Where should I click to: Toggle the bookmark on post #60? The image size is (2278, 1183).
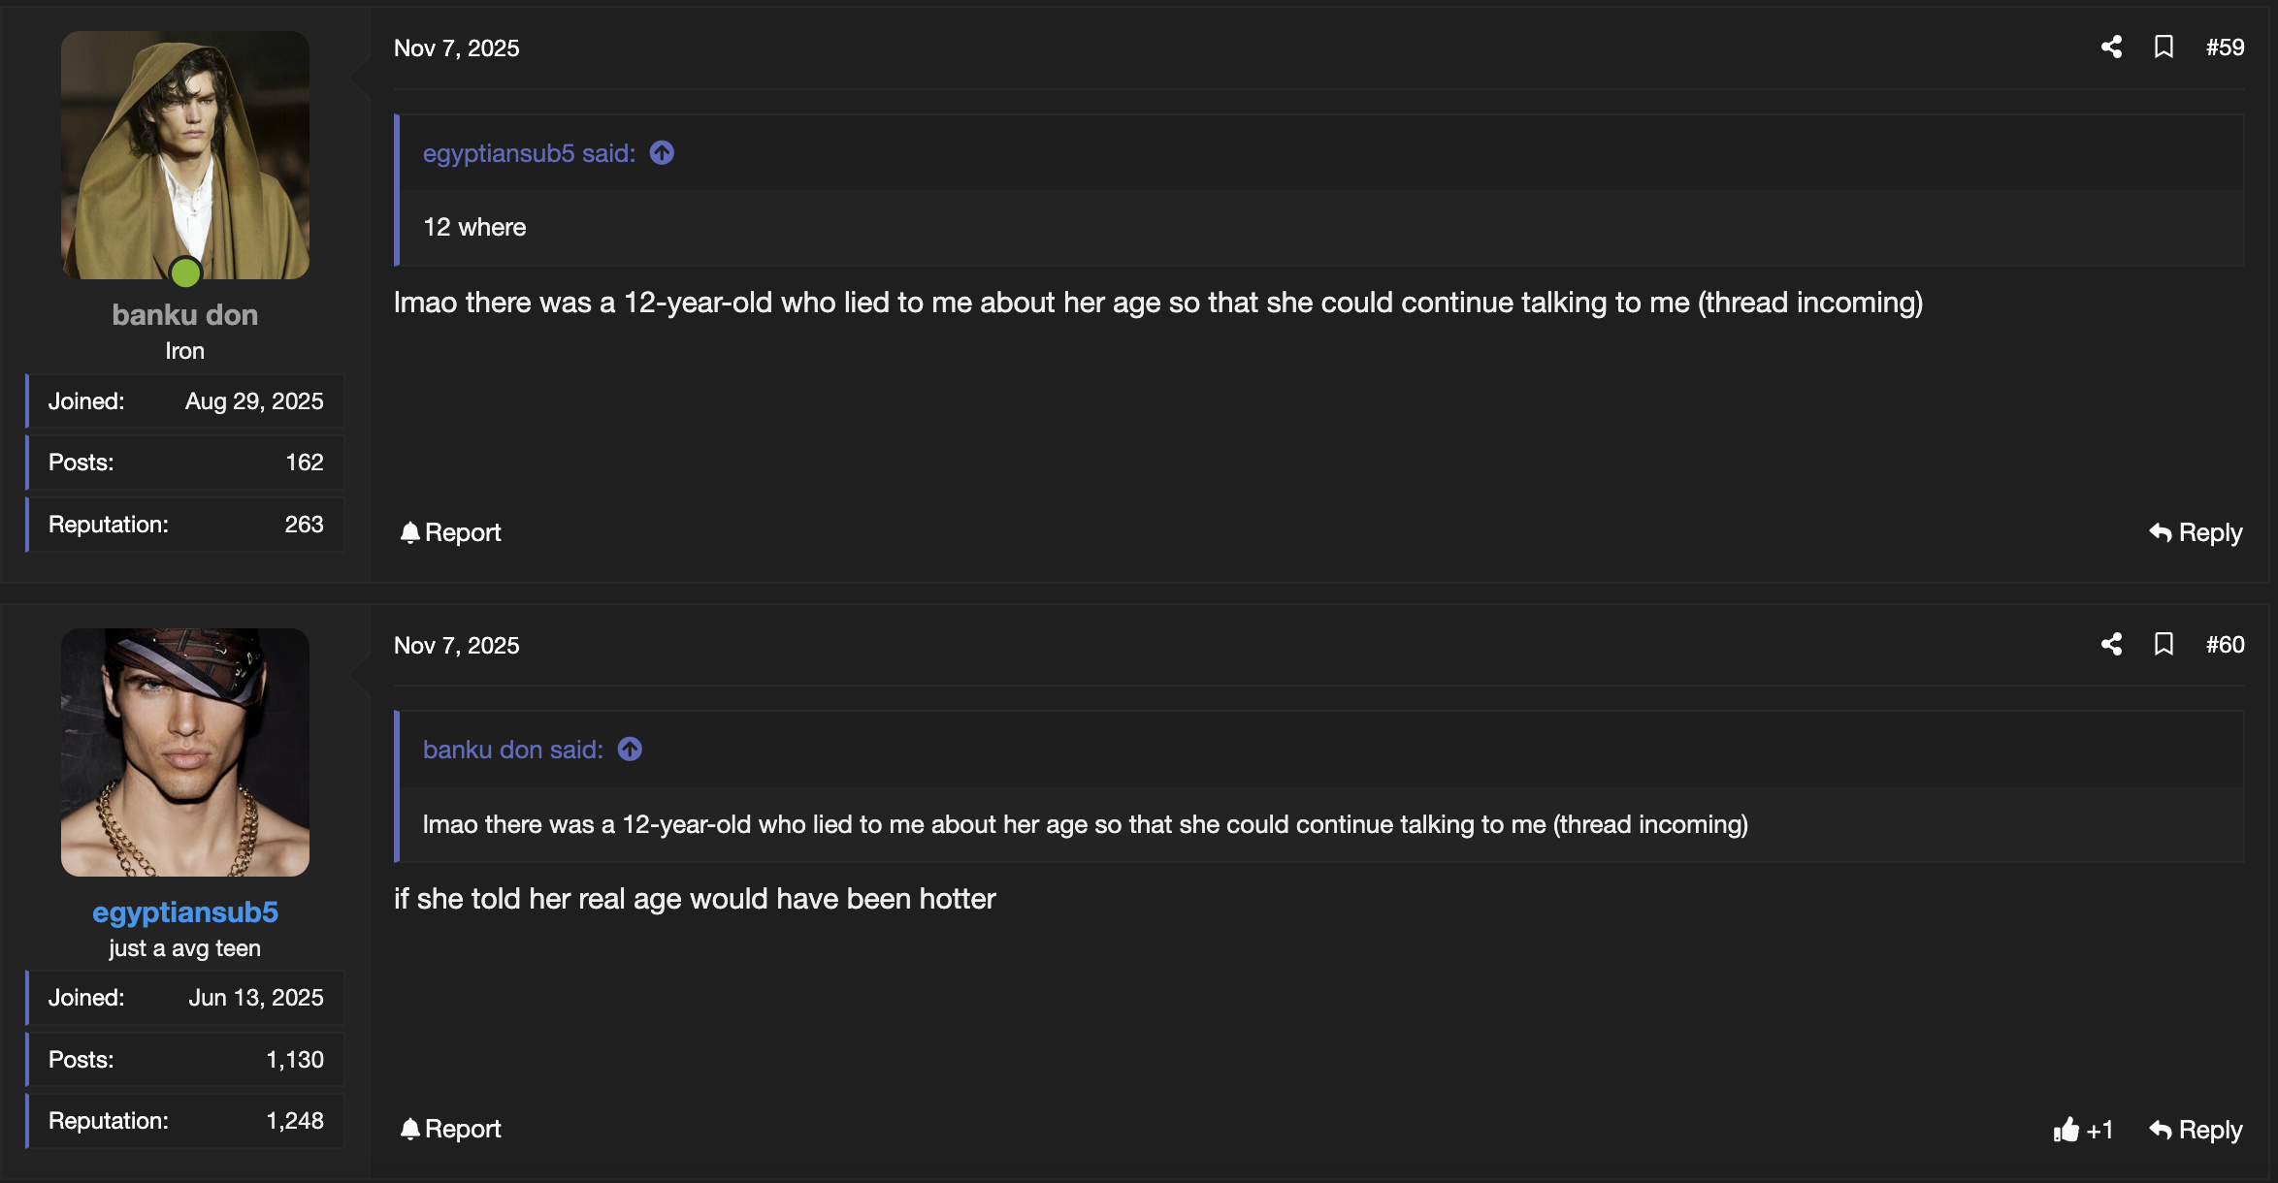2164,644
